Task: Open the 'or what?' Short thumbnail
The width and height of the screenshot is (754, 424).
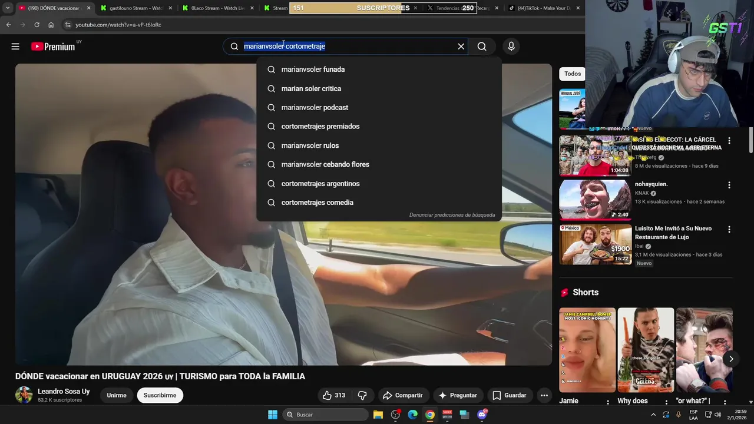Action: click(x=704, y=350)
